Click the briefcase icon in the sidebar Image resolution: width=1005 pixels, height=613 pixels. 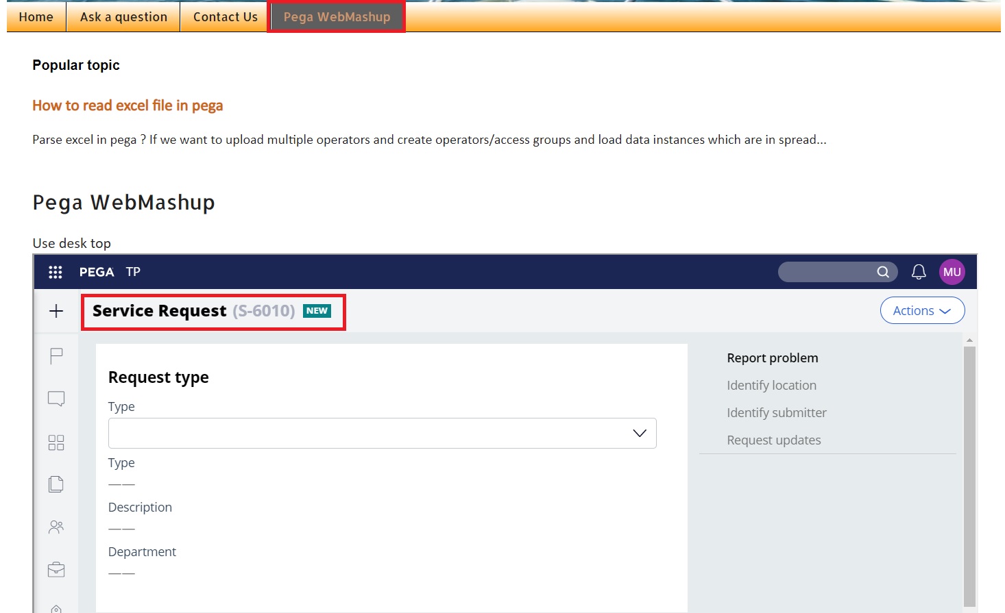pyautogui.click(x=56, y=569)
